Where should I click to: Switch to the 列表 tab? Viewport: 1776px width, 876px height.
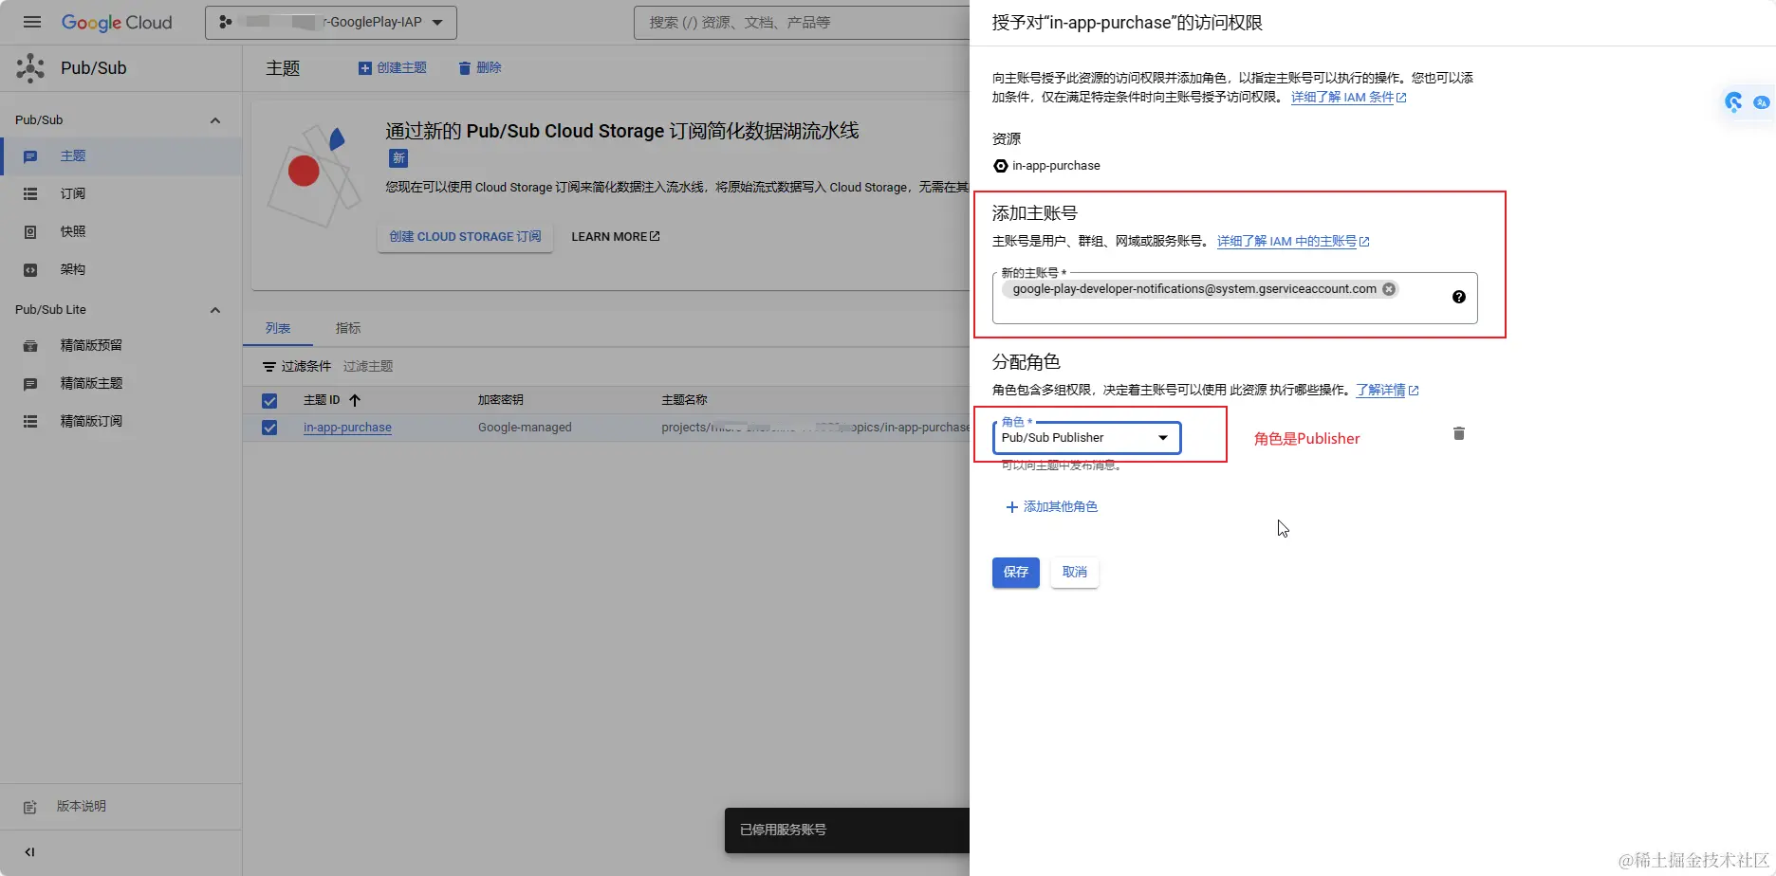[278, 328]
